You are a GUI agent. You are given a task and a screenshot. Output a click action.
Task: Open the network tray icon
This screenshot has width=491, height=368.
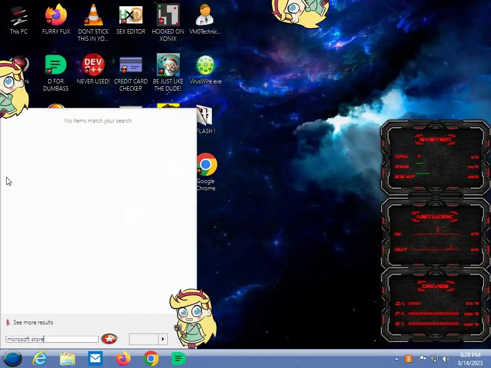434,358
